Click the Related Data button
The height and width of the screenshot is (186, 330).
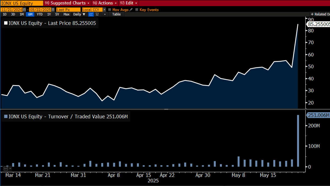(320, 14)
